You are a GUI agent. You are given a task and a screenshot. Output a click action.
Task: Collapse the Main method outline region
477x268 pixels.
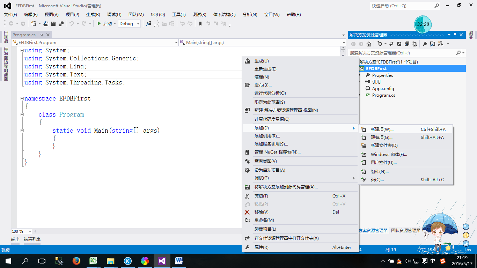[22, 131]
